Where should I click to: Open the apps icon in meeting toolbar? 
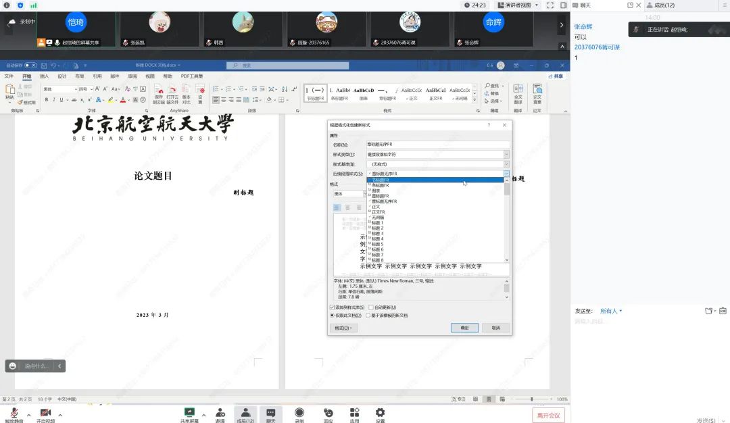pos(354,413)
